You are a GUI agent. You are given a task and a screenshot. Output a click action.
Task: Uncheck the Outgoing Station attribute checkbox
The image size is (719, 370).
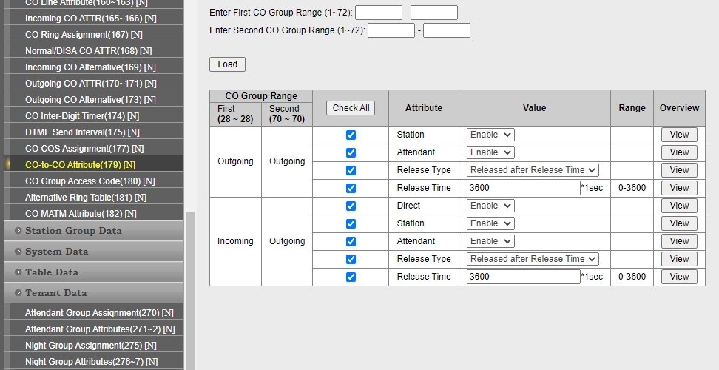[x=351, y=135]
